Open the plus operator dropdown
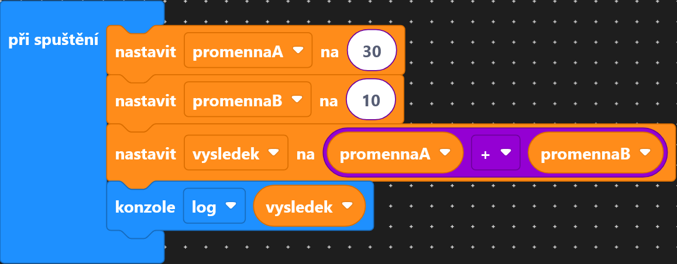The image size is (677, 264). coord(496,152)
